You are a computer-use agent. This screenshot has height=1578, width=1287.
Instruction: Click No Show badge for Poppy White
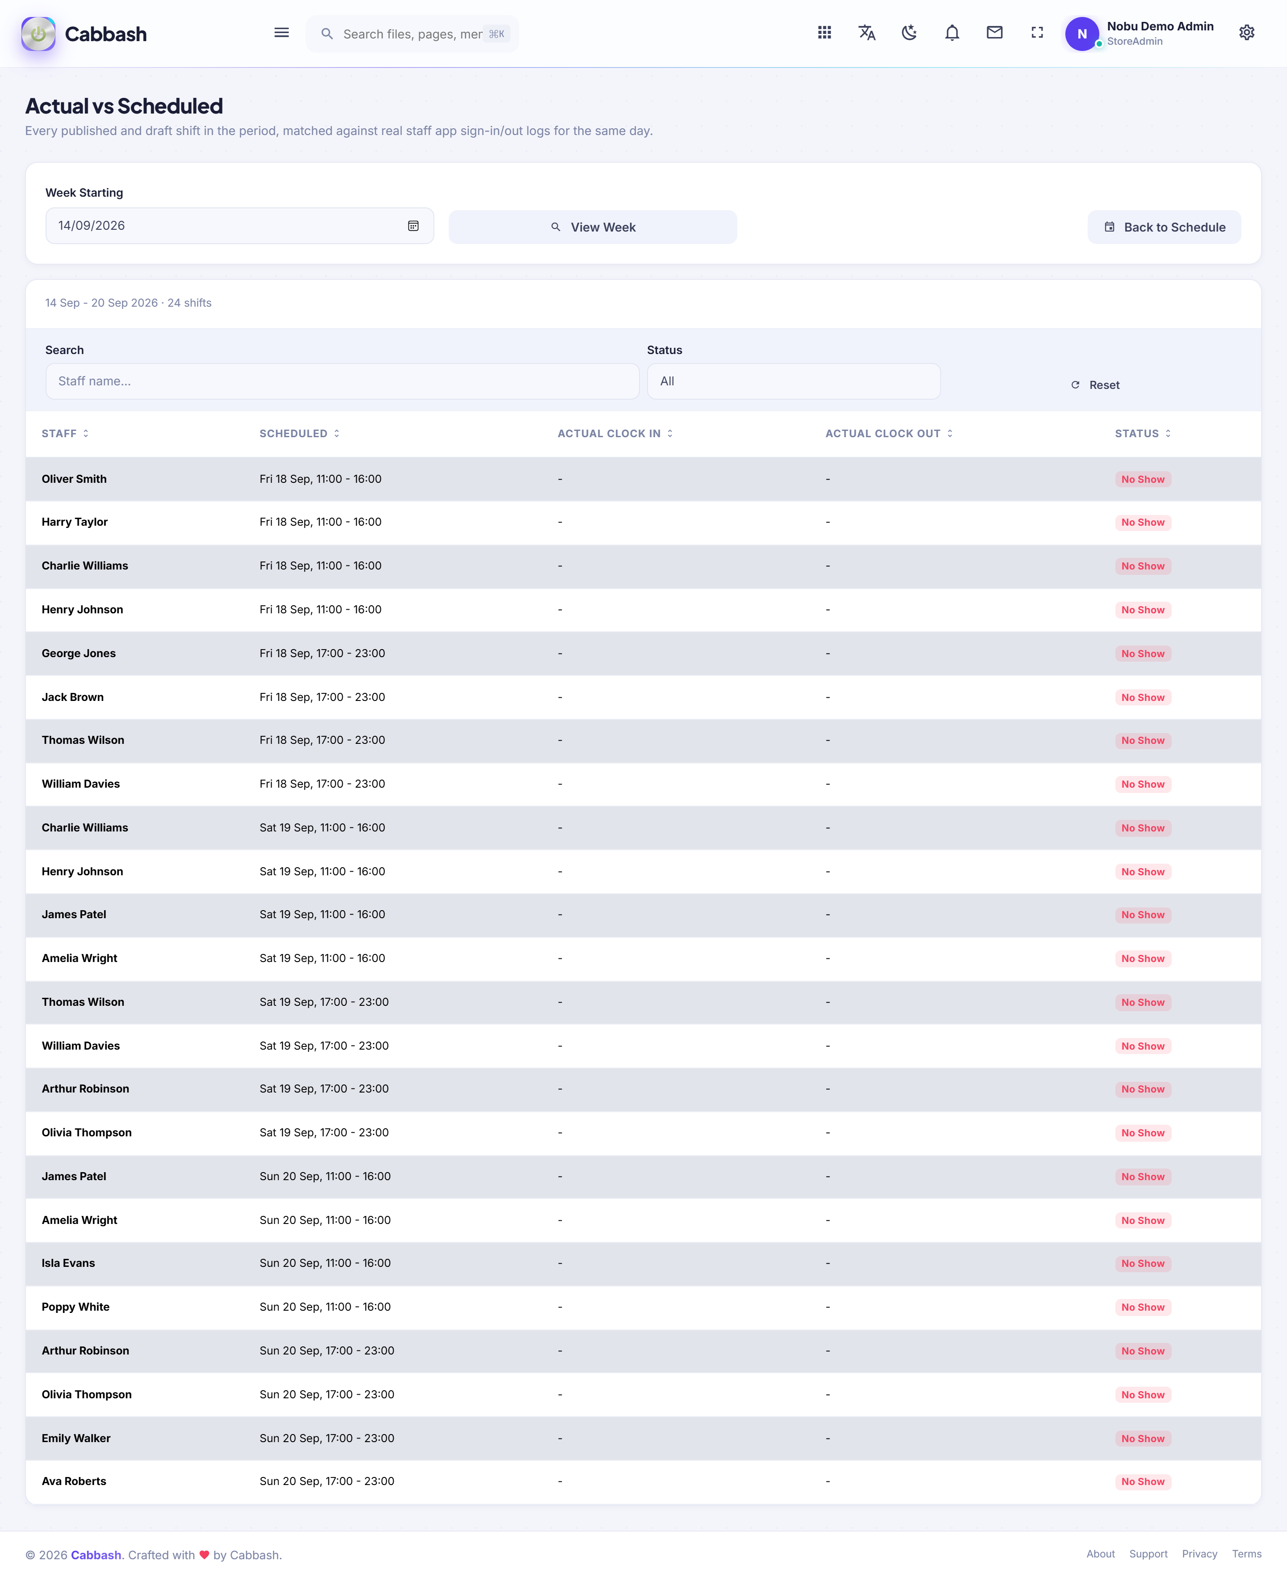pyautogui.click(x=1142, y=1308)
